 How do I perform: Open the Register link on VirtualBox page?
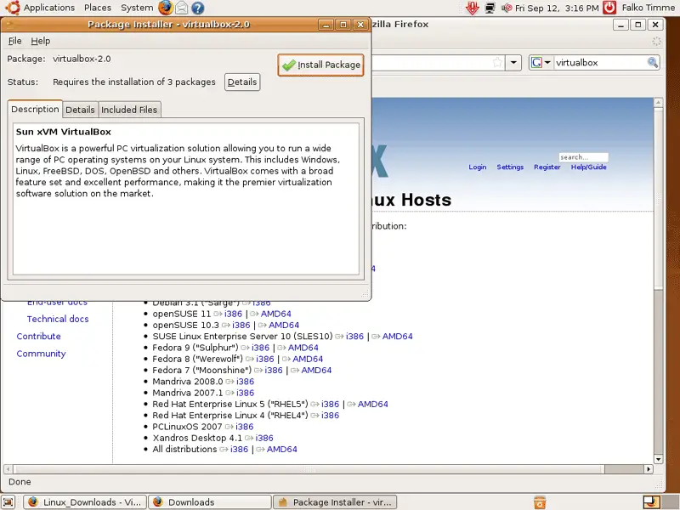(547, 167)
